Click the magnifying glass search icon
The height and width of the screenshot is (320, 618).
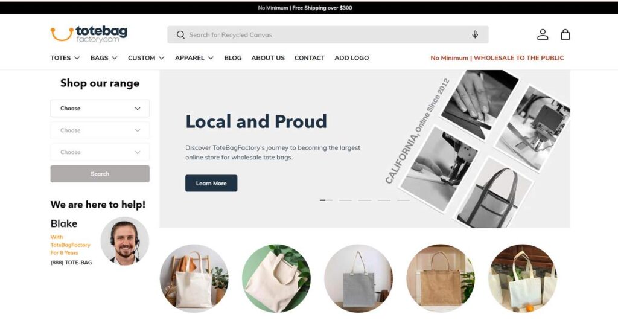point(180,34)
